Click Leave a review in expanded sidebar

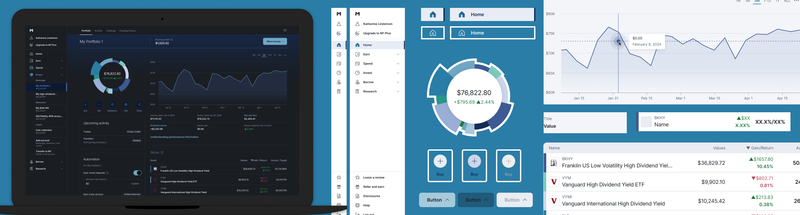click(374, 178)
